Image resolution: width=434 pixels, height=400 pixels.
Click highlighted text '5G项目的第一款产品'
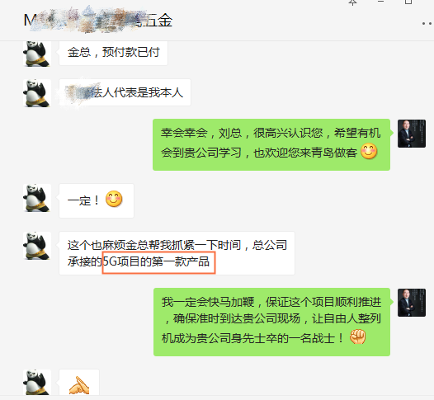tap(158, 262)
